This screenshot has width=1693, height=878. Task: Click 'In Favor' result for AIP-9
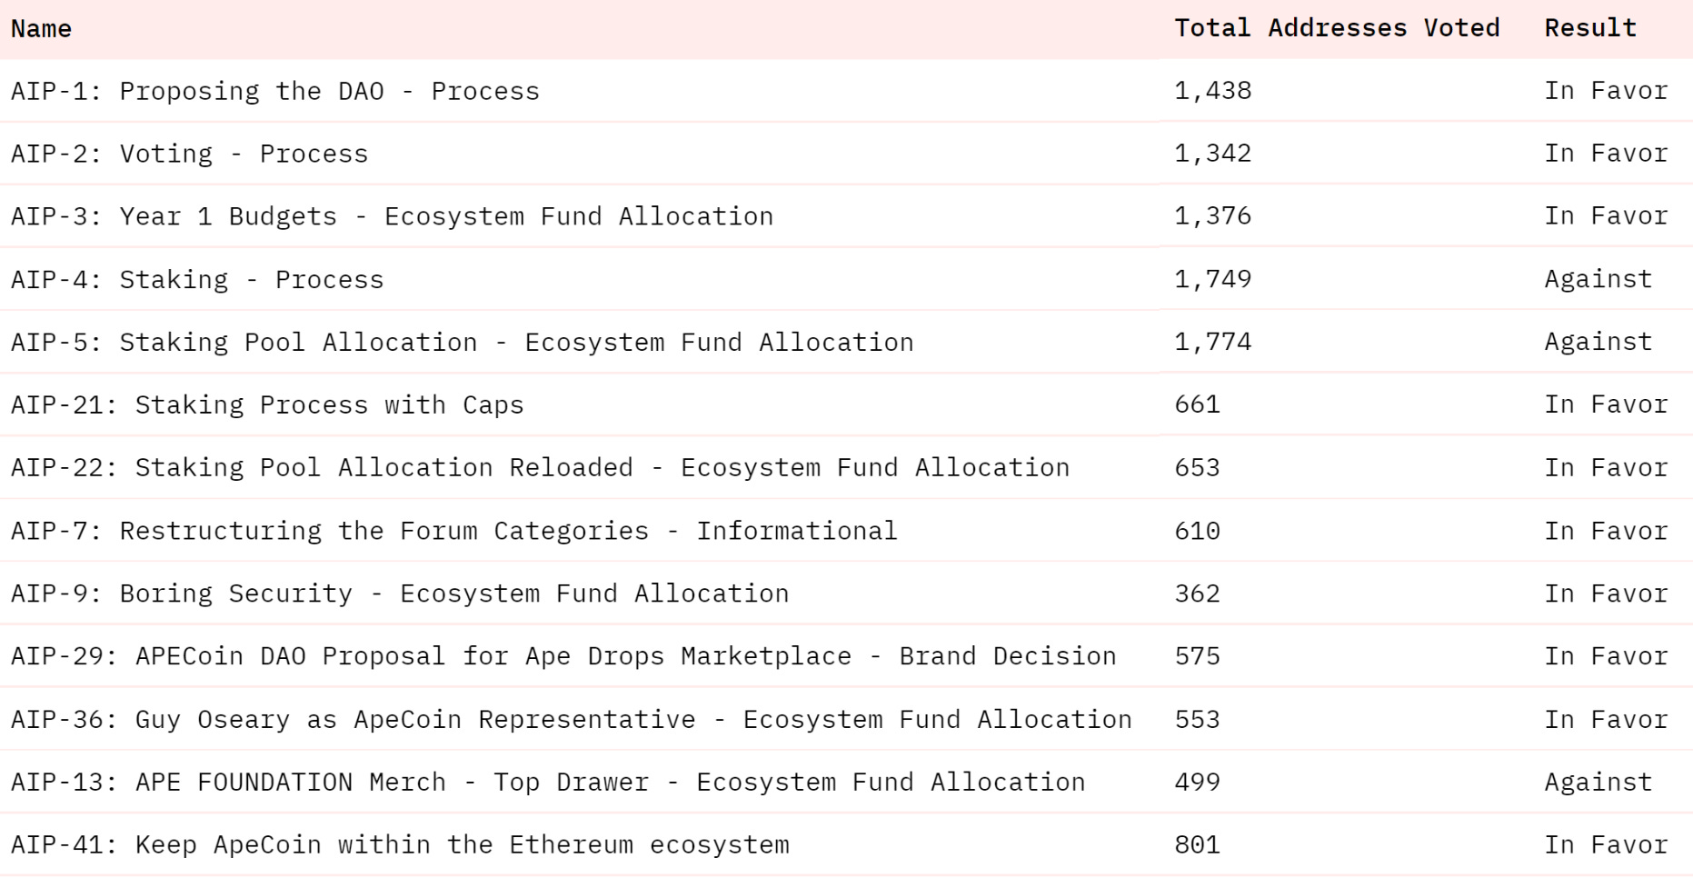click(1607, 594)
